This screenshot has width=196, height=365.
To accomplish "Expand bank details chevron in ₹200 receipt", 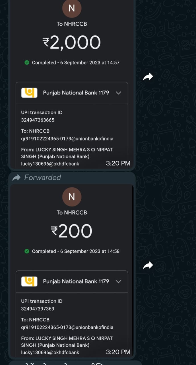I will point(119,281).
